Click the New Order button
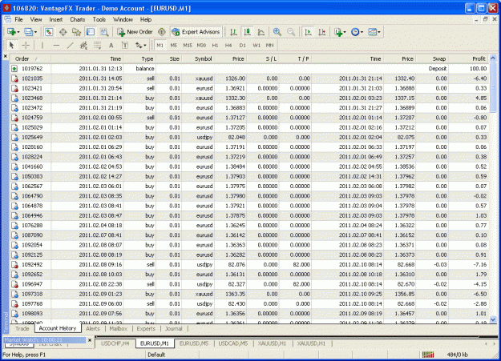 (135, 32)
